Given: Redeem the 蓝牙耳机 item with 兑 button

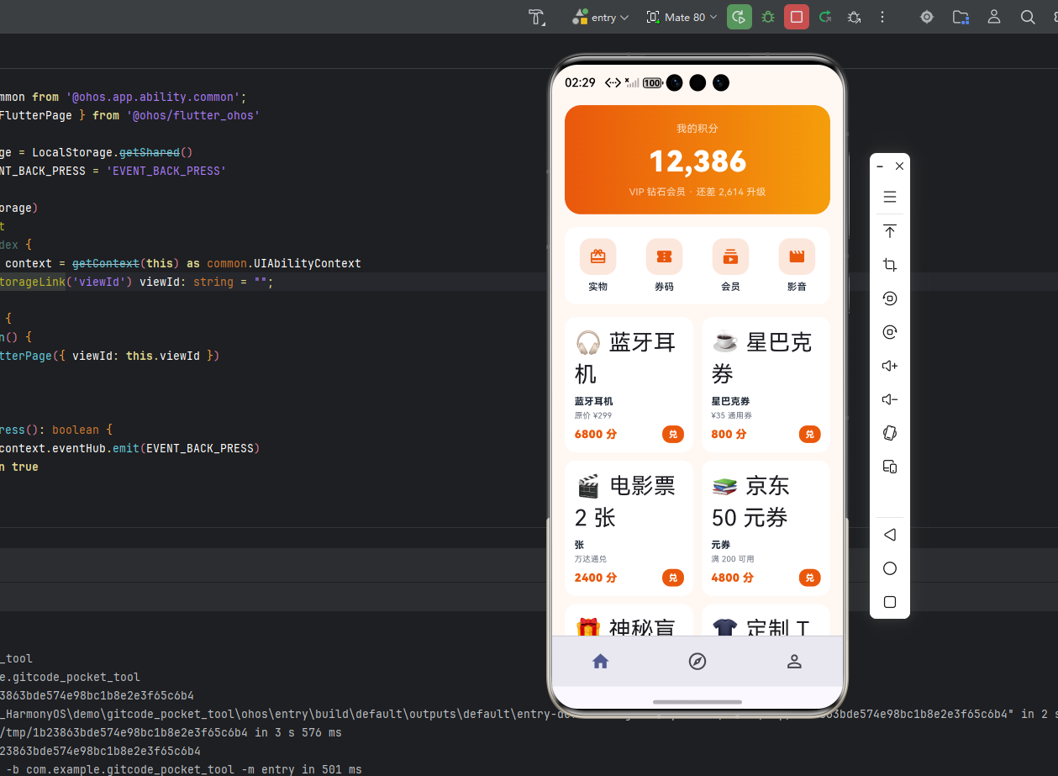Looking at the screenshot, I should tap(673, 435).
